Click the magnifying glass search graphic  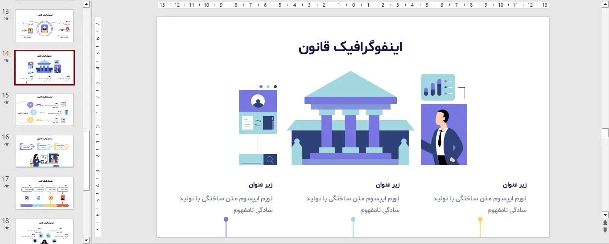(270, 159)
